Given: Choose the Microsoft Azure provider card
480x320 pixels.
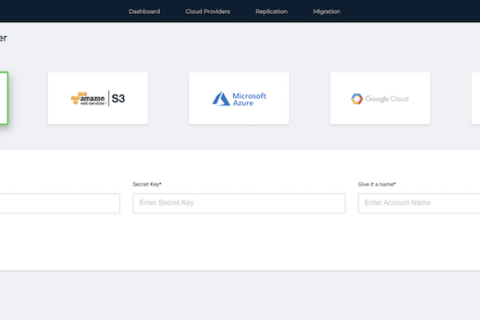Looking at the screenshot, I should tap(239, 98).
